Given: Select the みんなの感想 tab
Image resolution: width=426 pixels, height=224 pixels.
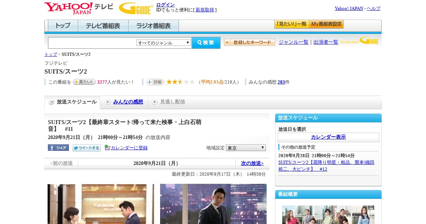Looking at the screenshot, I should (x=124, y=102).
